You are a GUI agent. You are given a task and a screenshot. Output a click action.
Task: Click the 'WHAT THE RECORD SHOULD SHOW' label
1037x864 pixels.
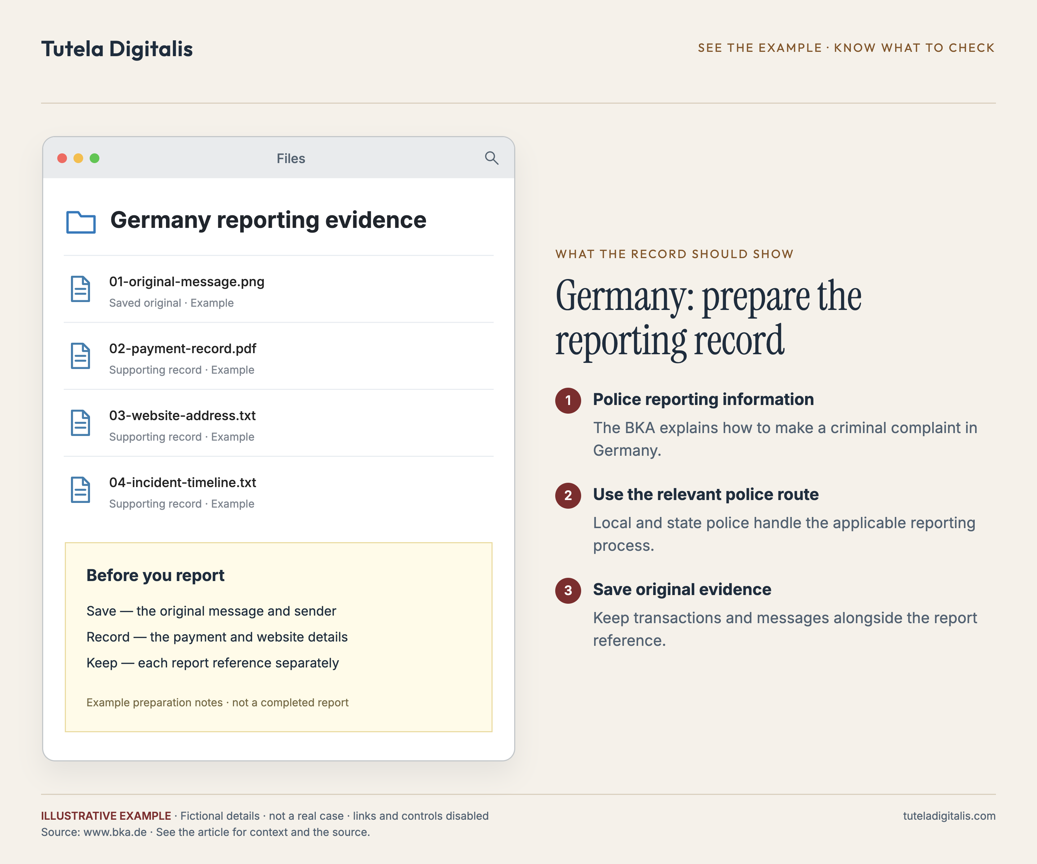(674, 254)
